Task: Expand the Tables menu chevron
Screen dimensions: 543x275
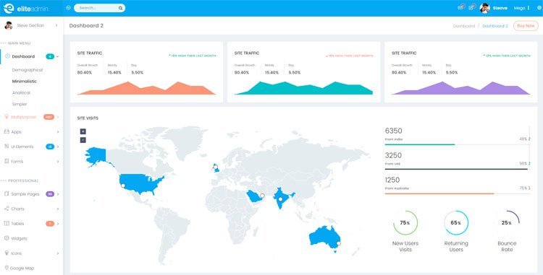Action: (58, 224)
